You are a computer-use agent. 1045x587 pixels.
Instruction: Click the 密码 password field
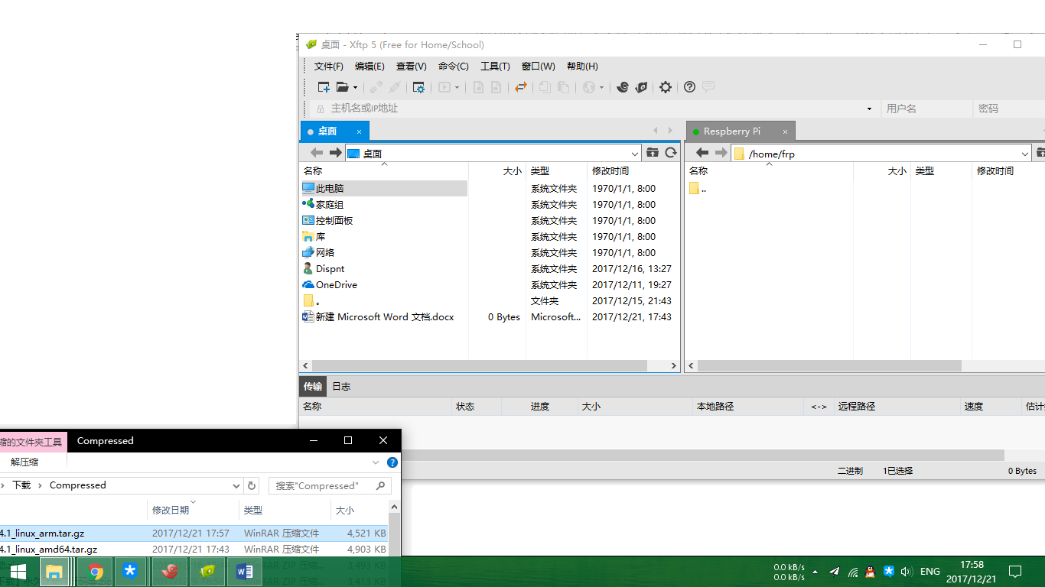(1009, 109)
